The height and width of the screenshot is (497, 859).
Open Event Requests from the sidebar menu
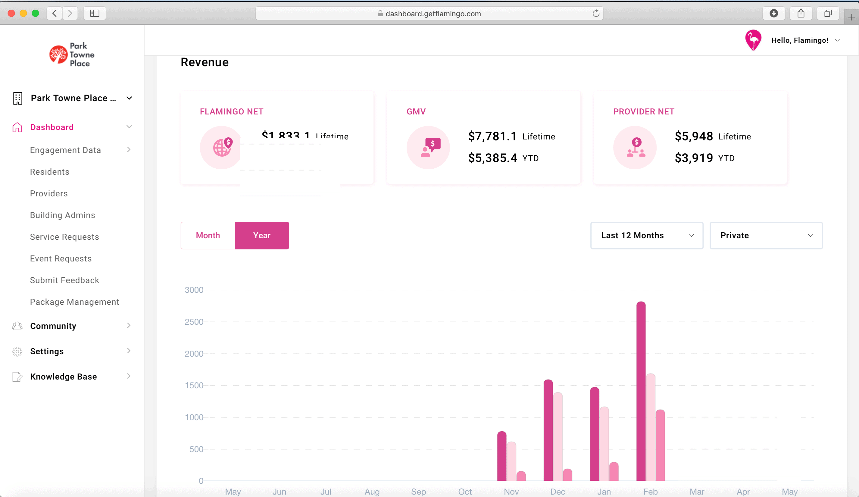[61, 258]
